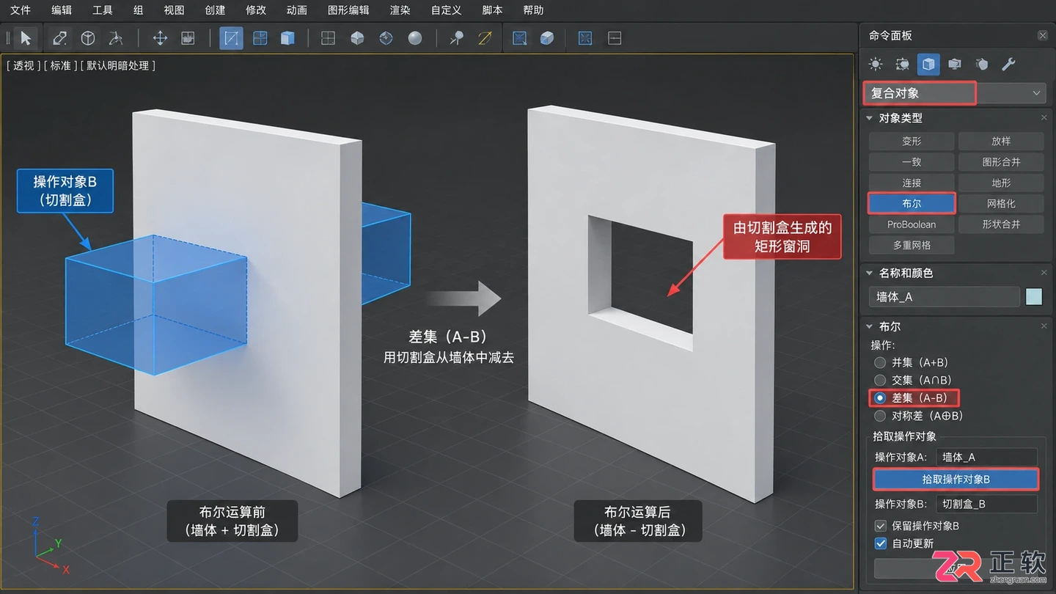Open the 文件 menu
The width and height of the screenshot is (1056, 594).
pyautogui.click(x=21, y=10)
